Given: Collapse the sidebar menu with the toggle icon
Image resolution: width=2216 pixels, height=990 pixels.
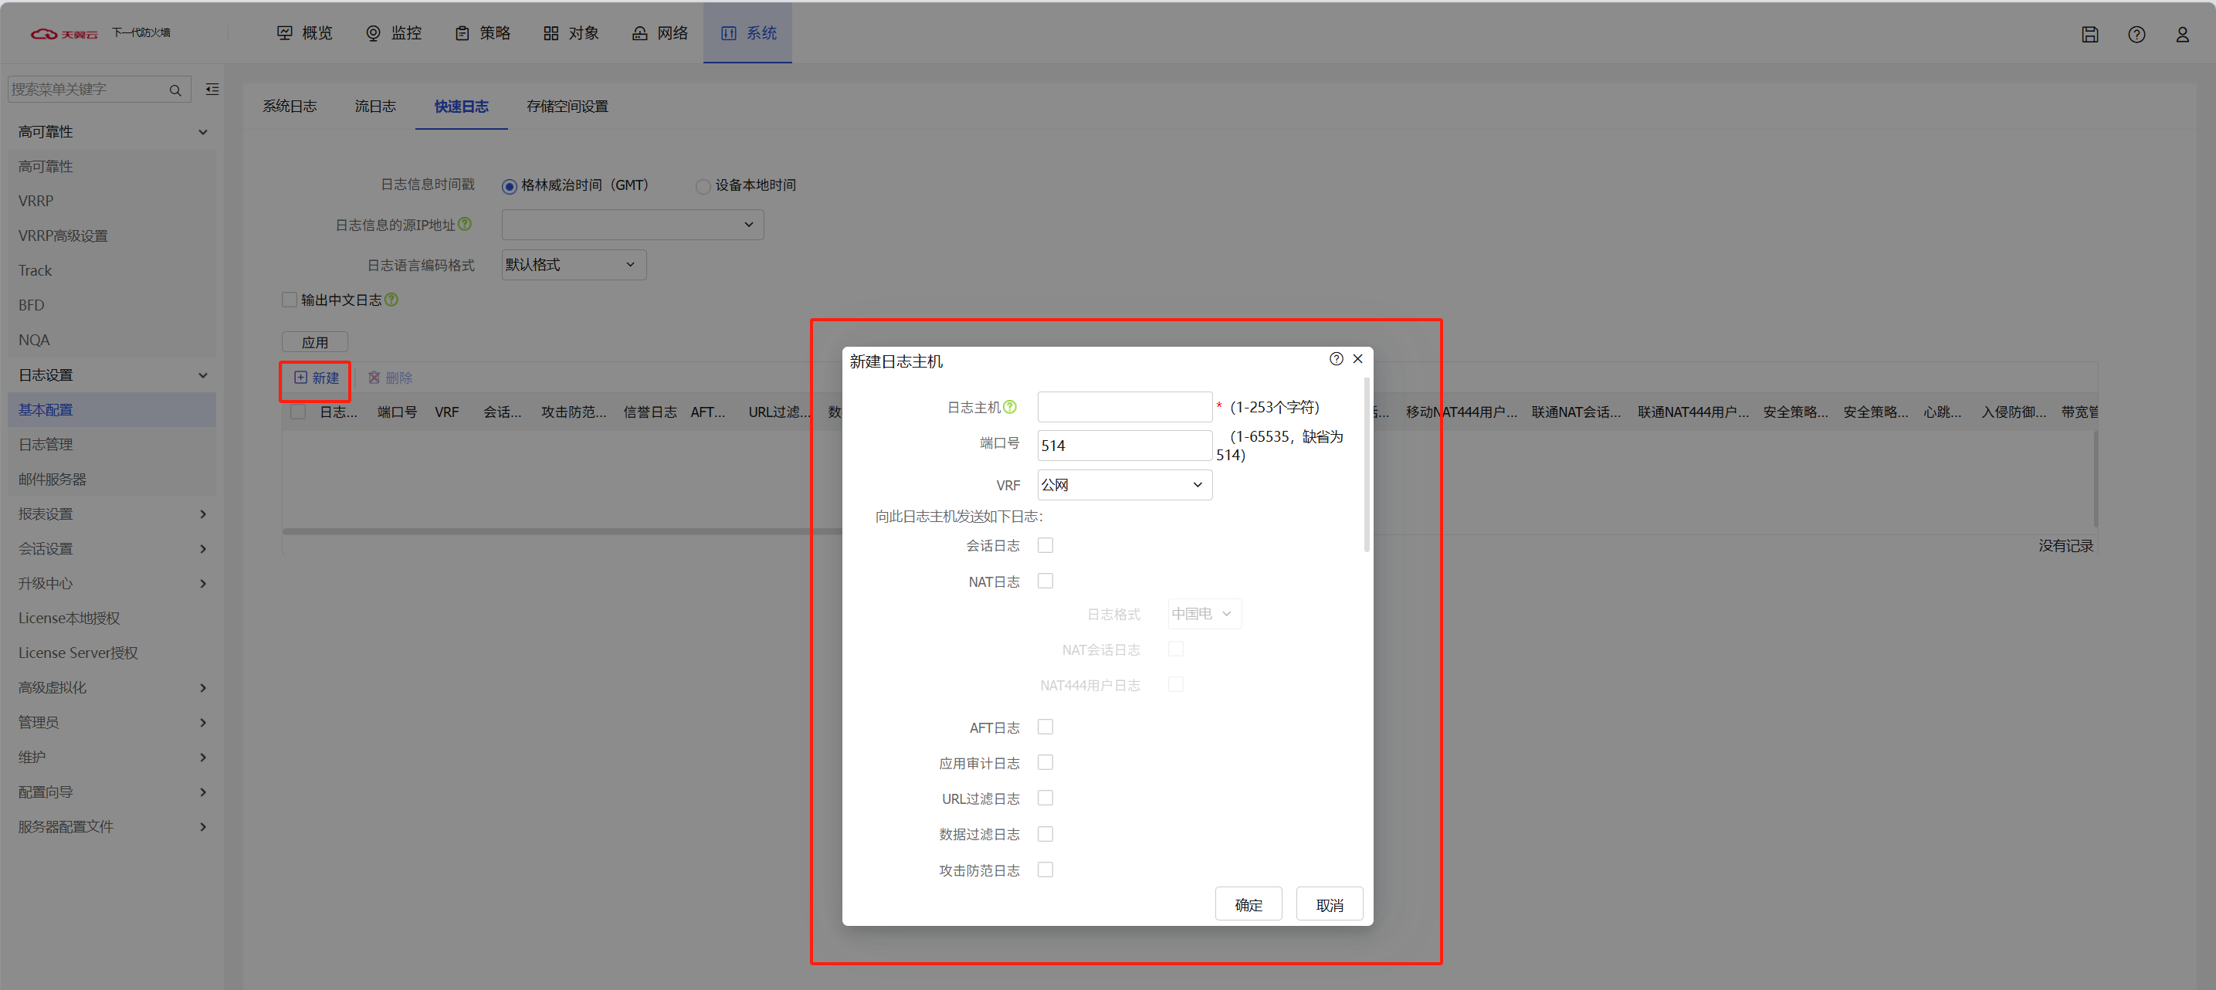Looking at the screenshot, I should (x=212, y=89).
